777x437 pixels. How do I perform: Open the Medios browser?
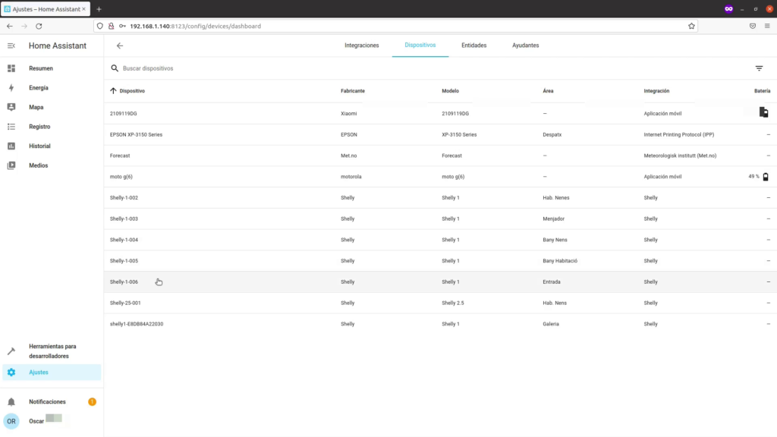point(39,165)
